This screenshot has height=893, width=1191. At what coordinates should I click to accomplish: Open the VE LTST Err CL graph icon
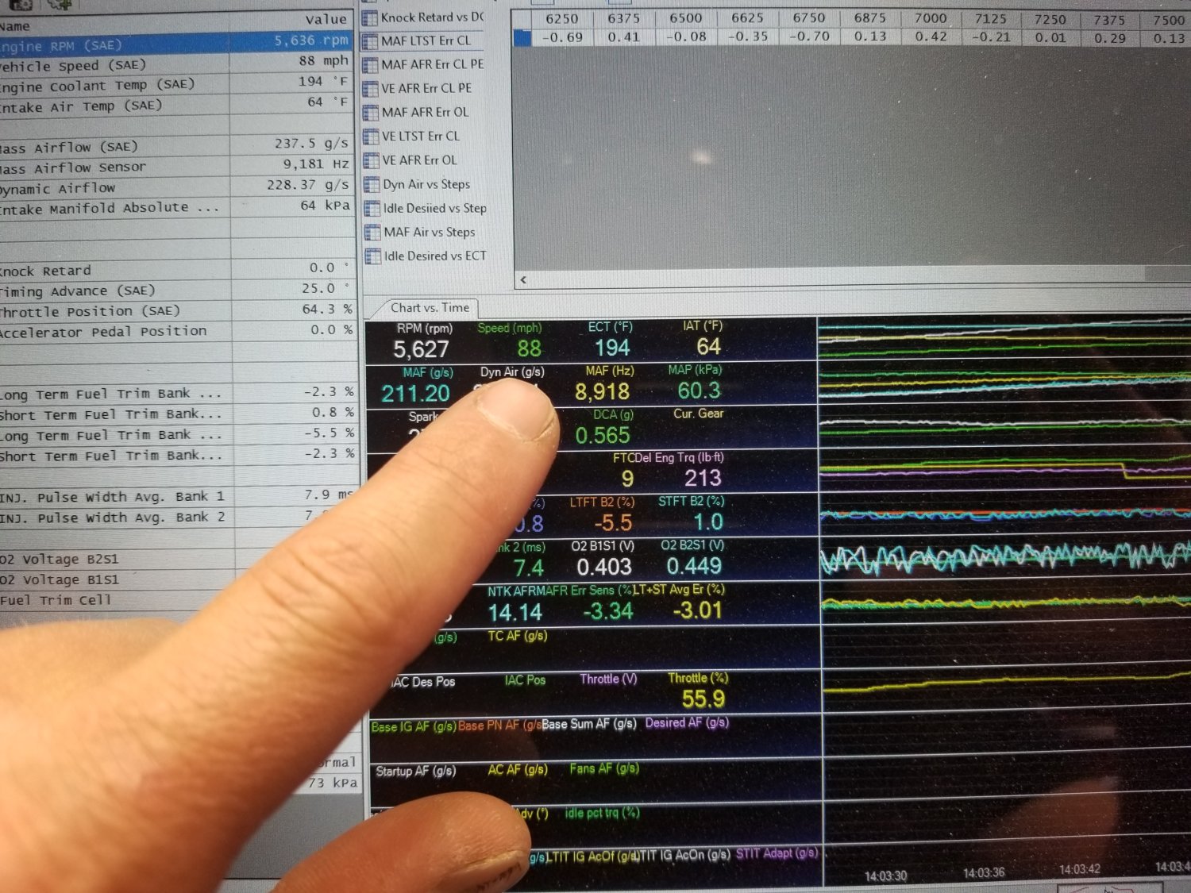[371, 137]
